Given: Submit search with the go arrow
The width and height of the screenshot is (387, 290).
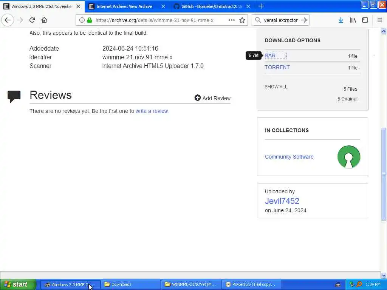Looking at the screenshot, I should point(304,20).
